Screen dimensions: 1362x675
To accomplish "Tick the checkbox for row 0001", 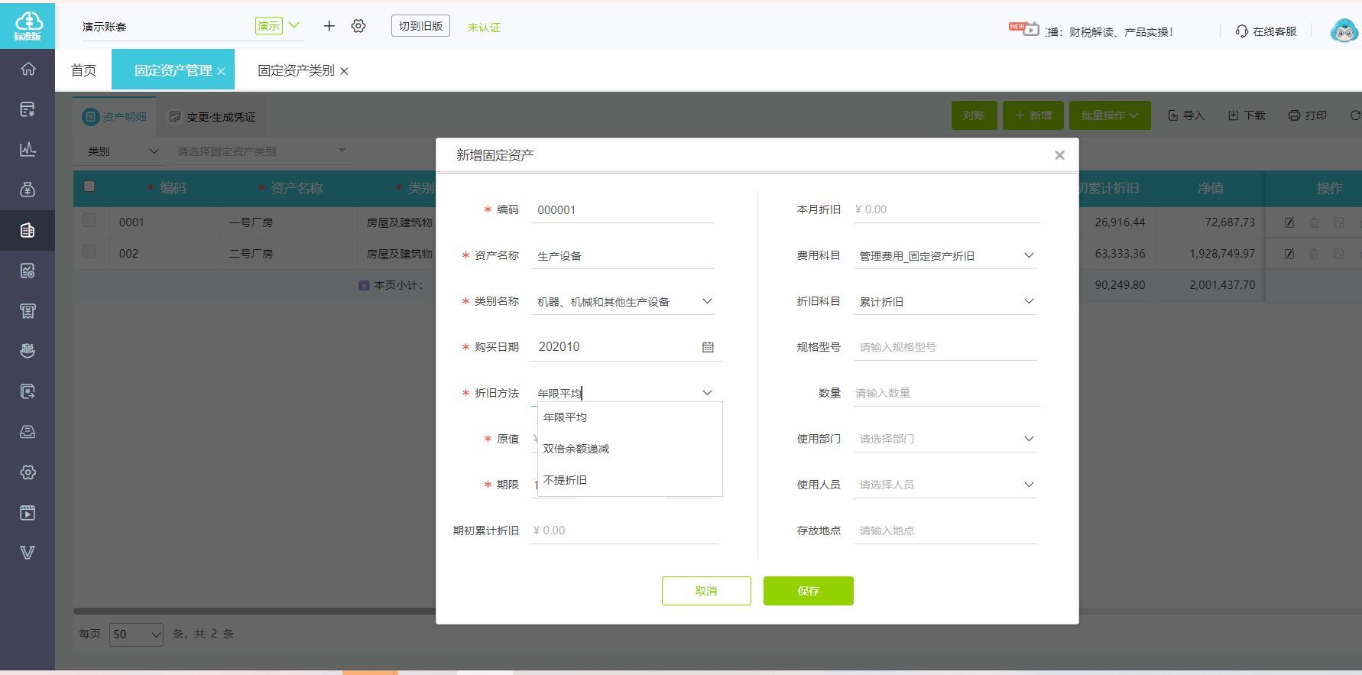I will (89, 221).
